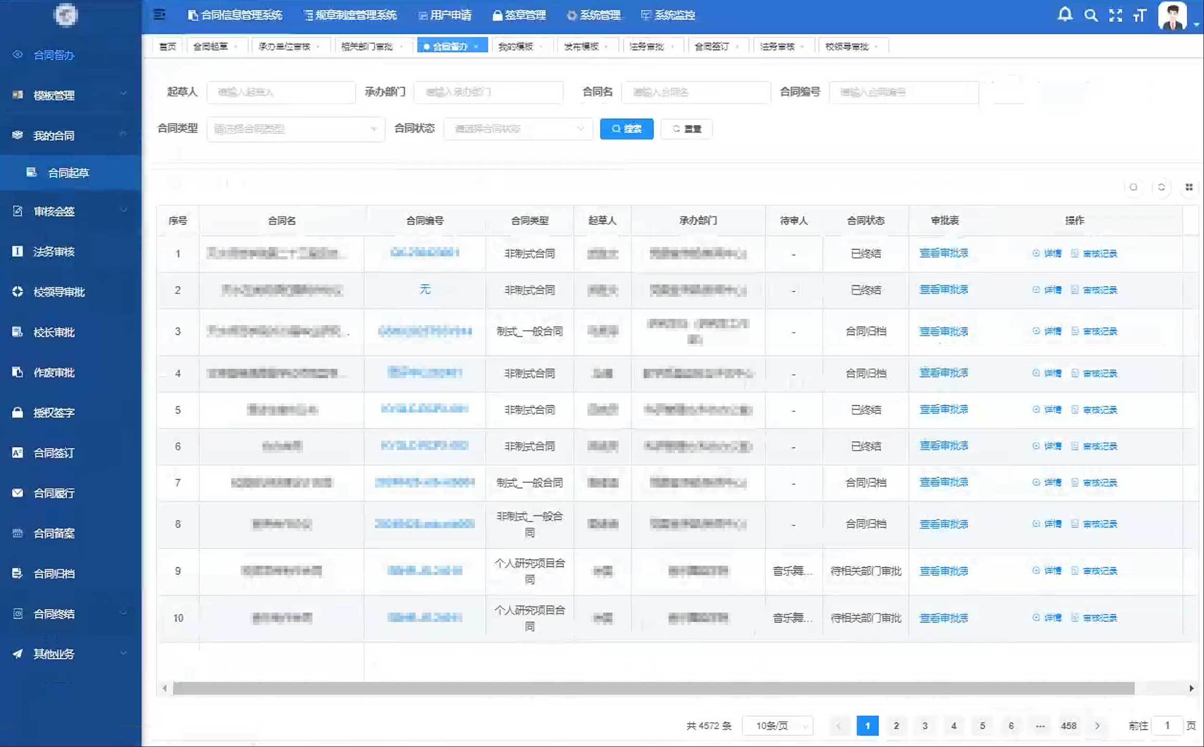Open 系统管理 top menu
Image resolution: width=1204 pixels, height=747 pixels.
point(594,15)
